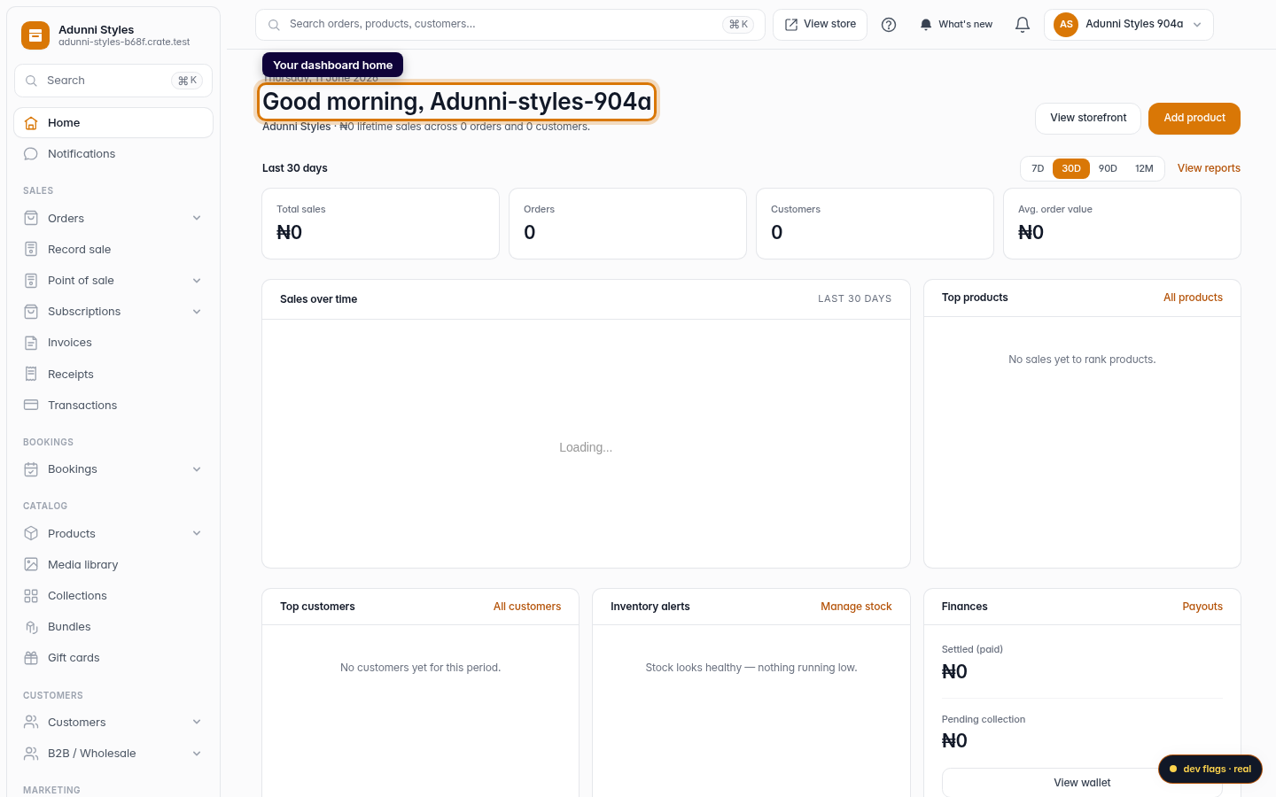
Task: Focus the top search orders field
Action: pos(510,25)
